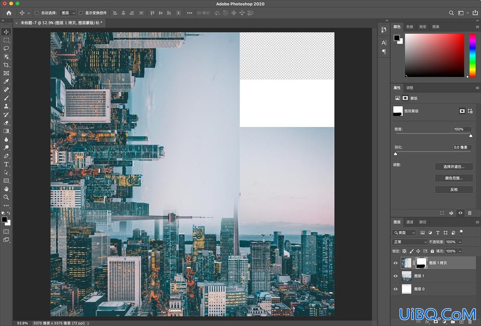Viewport: 481px width, 326px height.
Task: Click the 密度 density slider handle
Action: pos(471,136)
